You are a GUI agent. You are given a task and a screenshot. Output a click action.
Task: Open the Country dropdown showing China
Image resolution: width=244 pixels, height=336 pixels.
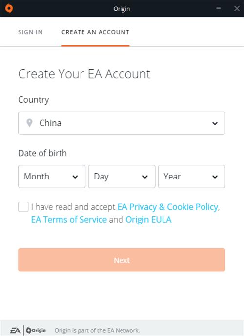tap(122, 123)
